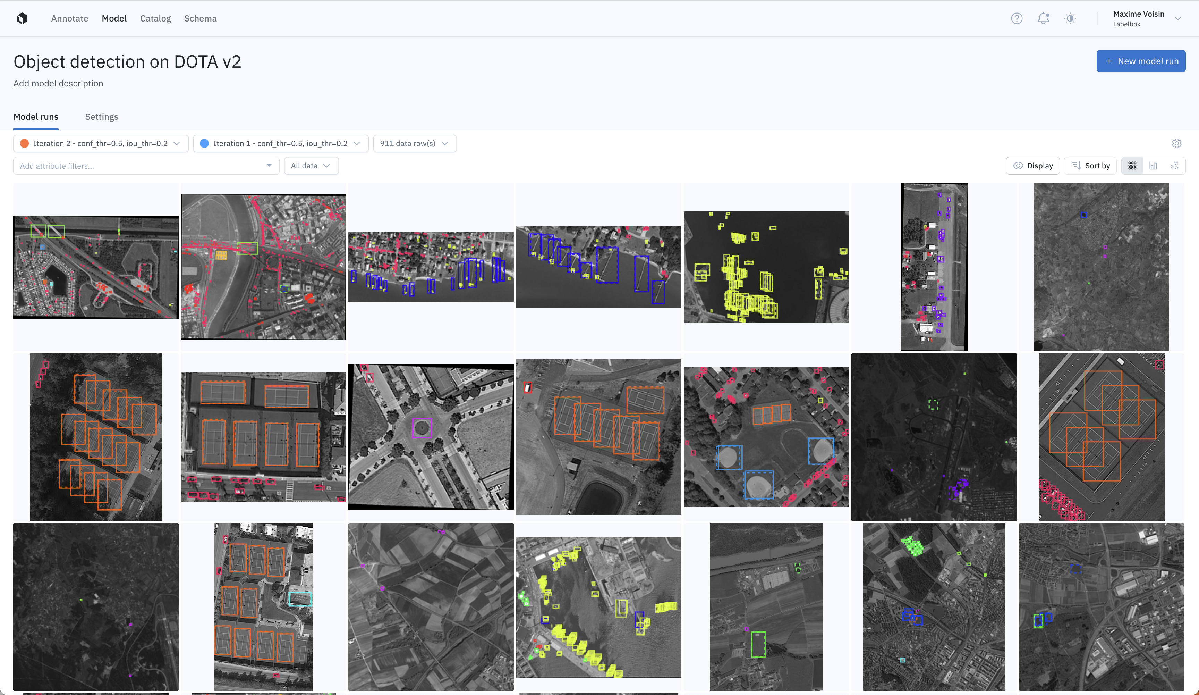The height and width of the screenshot is (695, 1199).
Task: Switch to embeddings projector view
Action: coord(1174,166)
